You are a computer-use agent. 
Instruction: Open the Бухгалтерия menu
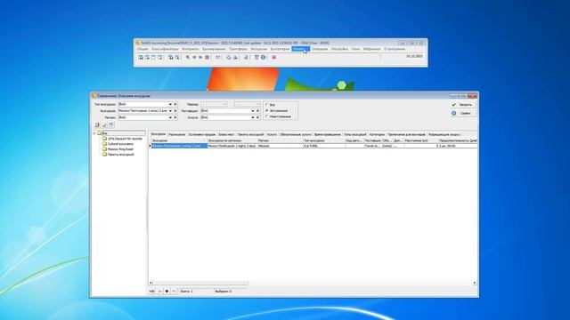[x=280, y=49]
